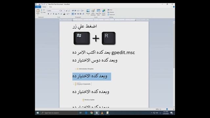Screen dimensions: 210x118
Task: Apply the text color A button
Action: [64, 14]
